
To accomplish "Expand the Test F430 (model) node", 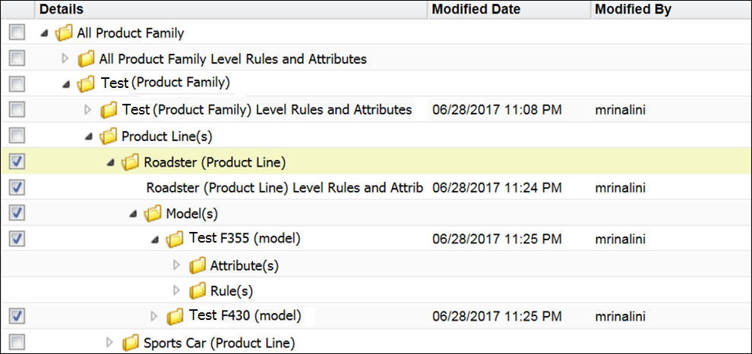I will point(154,316).
